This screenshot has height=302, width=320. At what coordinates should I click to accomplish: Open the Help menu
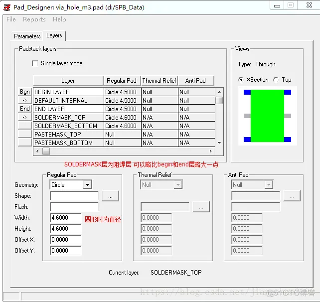[59, 19]
